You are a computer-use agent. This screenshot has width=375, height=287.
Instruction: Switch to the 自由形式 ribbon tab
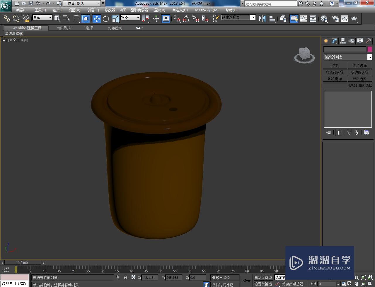click(64, 28)
